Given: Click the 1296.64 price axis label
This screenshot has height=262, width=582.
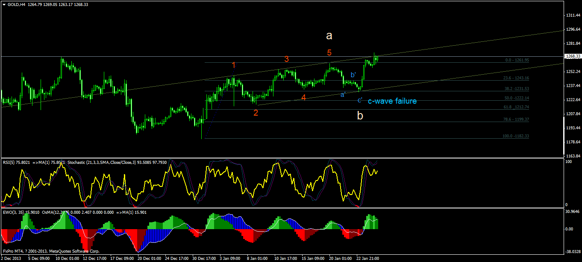Looking at the screenshot, I should (573, 29).
